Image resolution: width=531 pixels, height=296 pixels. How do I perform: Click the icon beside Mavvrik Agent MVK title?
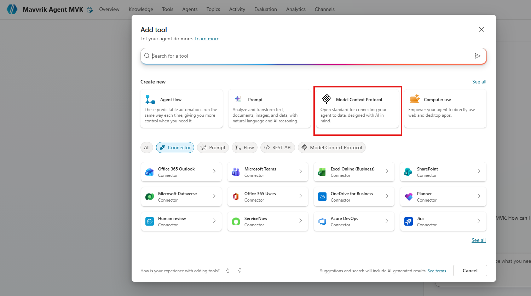(x=90, y=10)
